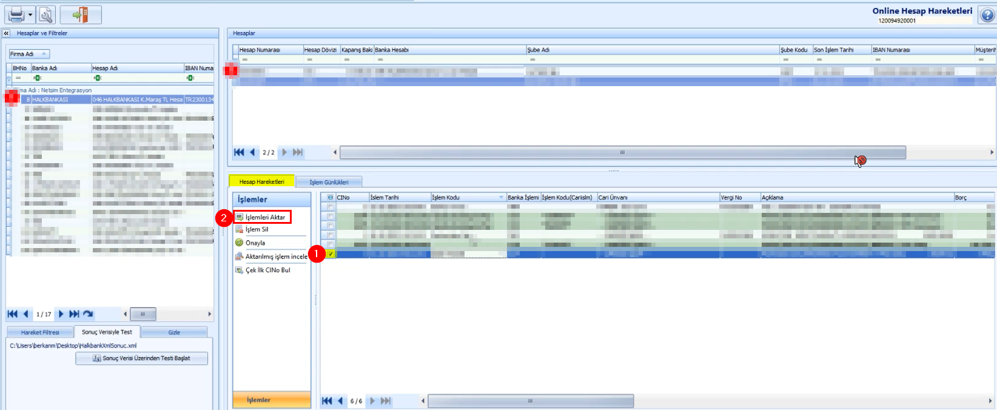Viewport: 997px width, 410px height.
Task: Click İşlem Sil in the İşlemler panel
Action: (257, 229)
